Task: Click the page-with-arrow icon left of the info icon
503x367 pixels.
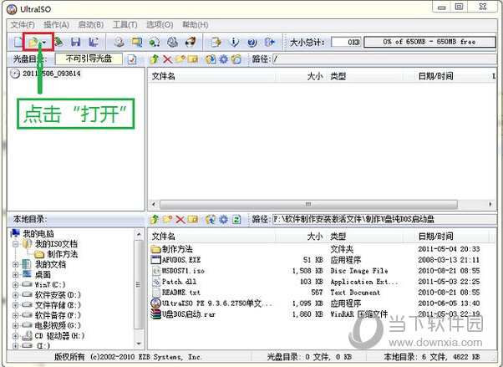Action: click(216, 42)
